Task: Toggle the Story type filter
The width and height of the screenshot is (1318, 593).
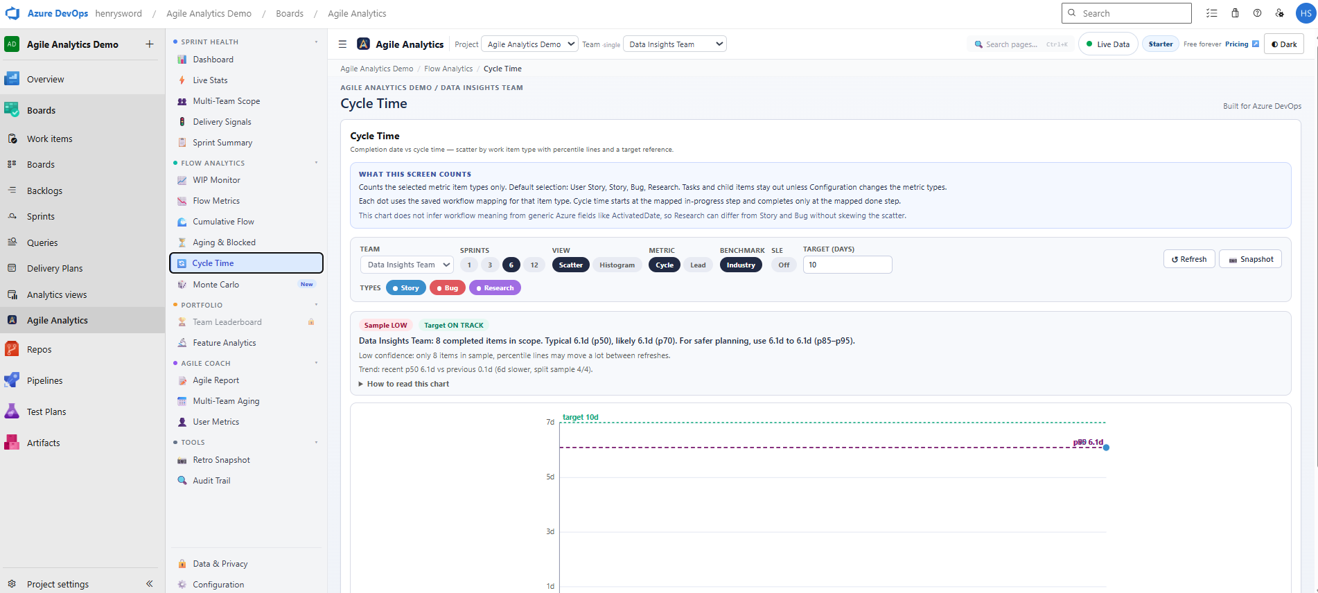Action: (x=406, y=288)
